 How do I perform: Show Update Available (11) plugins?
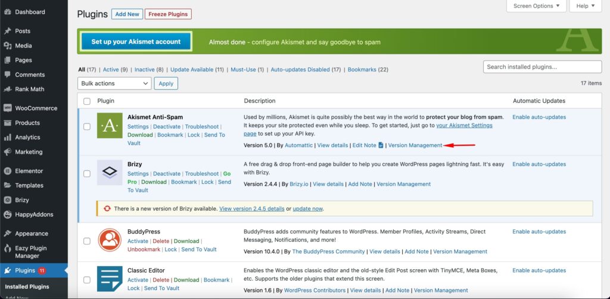197,70
